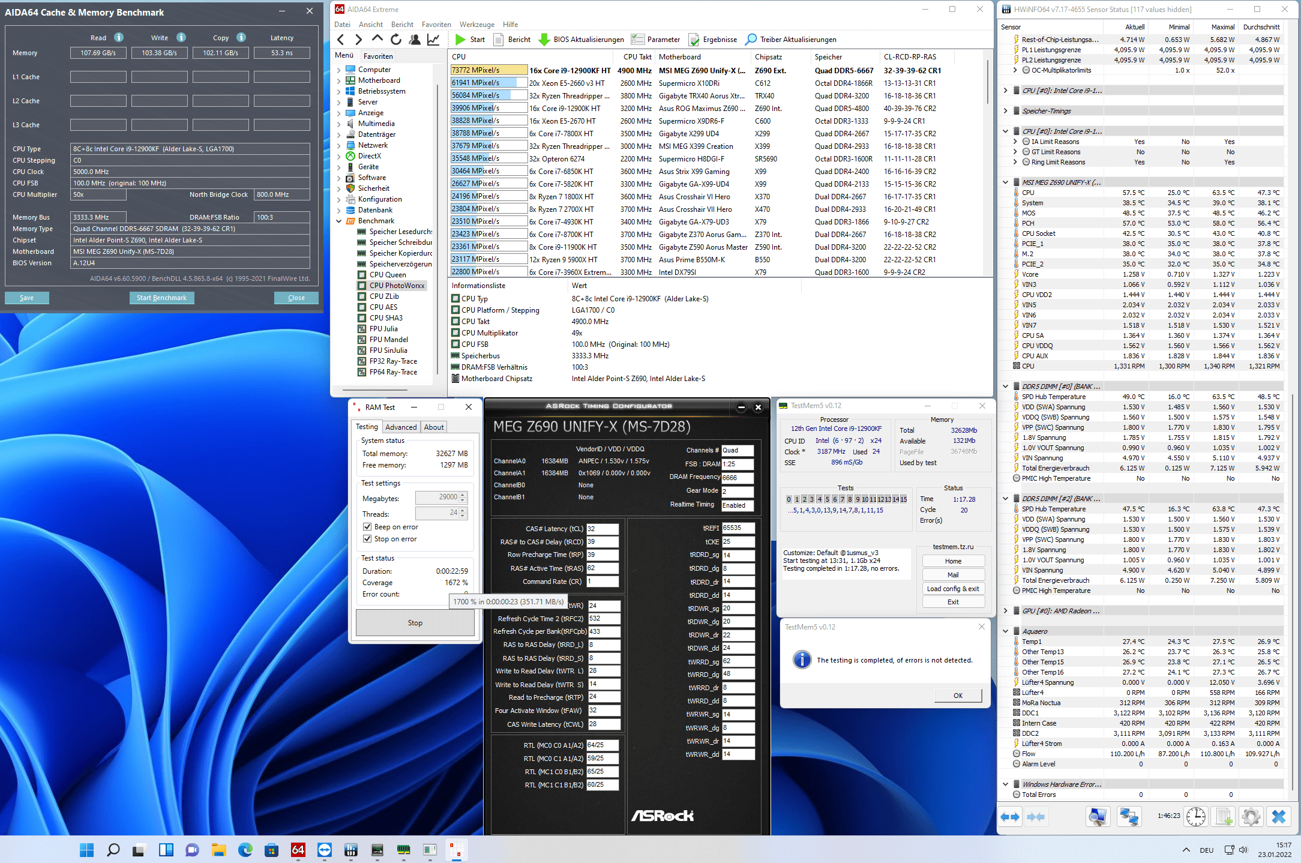This screenshot has width=1301, height=863.
Task: Open the AIDA64 Ergebnisse results icon
Action: 694,40
